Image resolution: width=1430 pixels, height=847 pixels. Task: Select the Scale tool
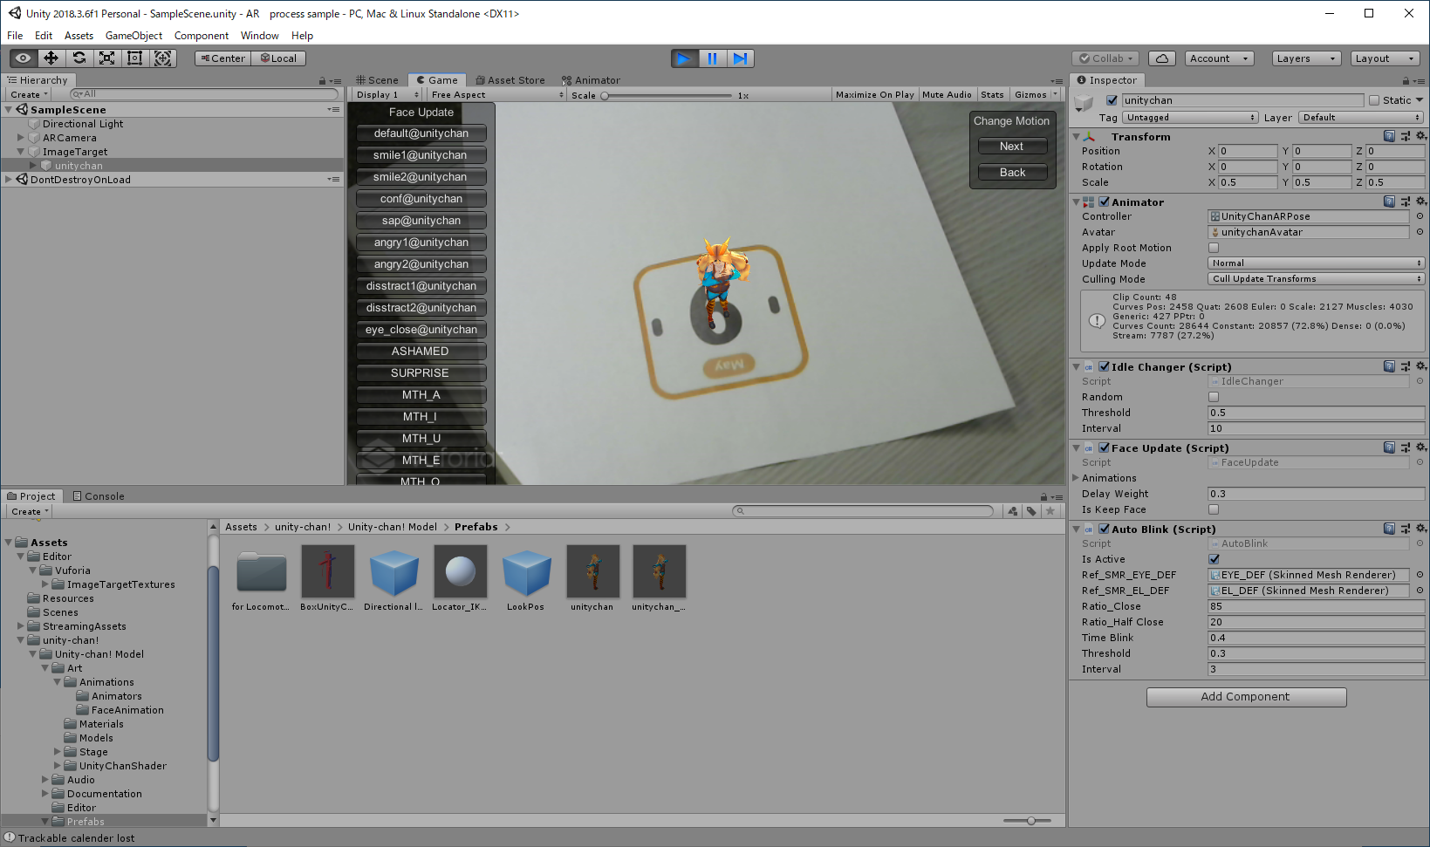pos(107,58)
